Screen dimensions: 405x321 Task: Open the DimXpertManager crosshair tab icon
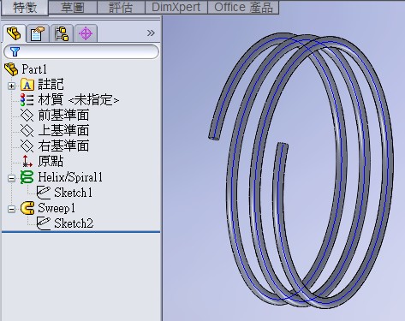tap(86, 33)
